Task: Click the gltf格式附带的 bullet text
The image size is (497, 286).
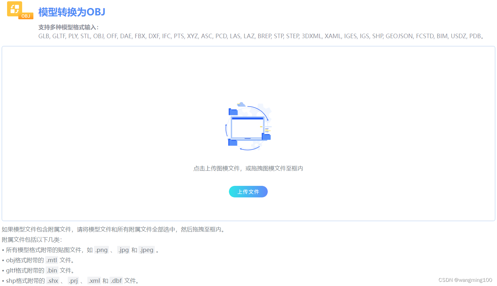Action: point(25,271)
